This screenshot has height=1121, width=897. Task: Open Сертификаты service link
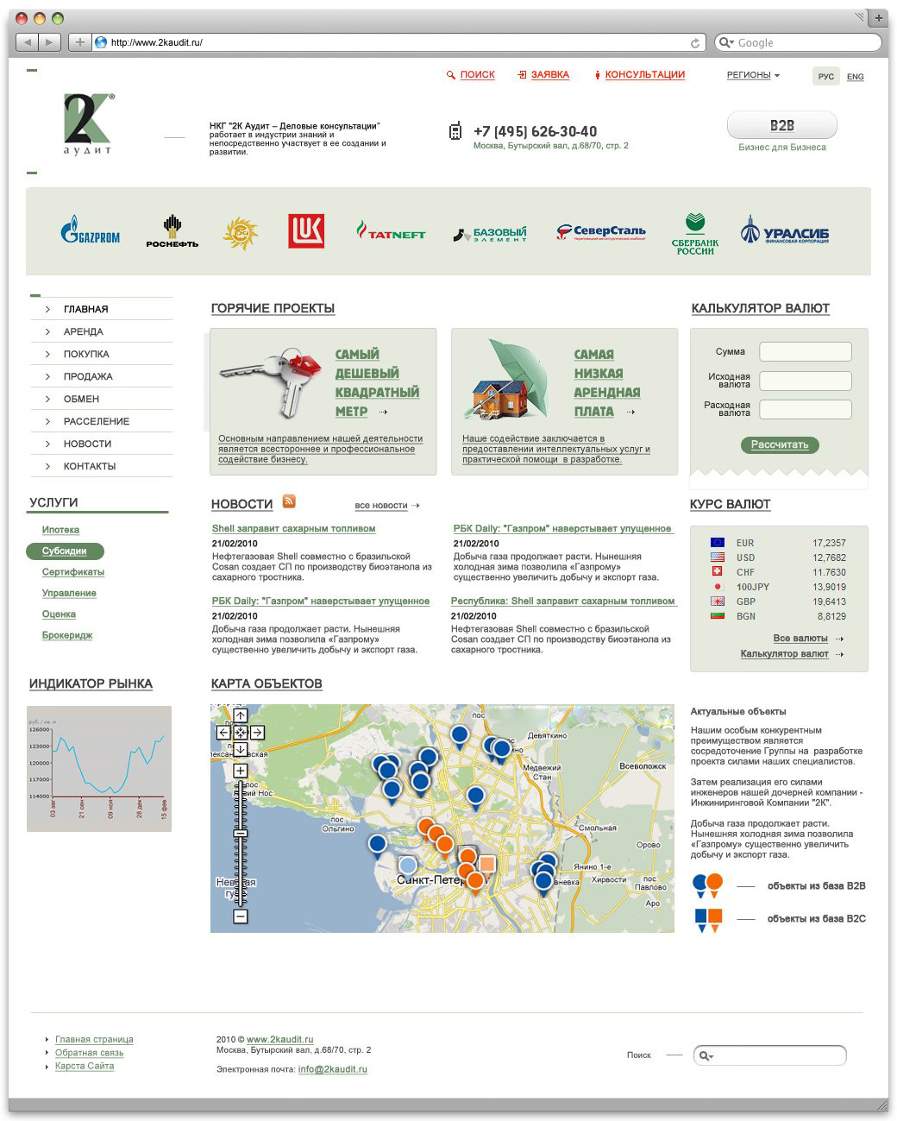click(x=73, y=572)
